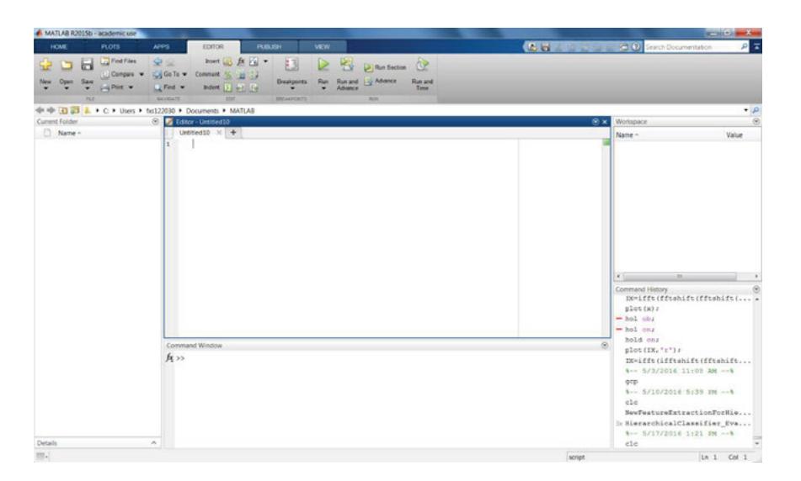Click the folder search magnifier at address bar end

click(756, 110)
